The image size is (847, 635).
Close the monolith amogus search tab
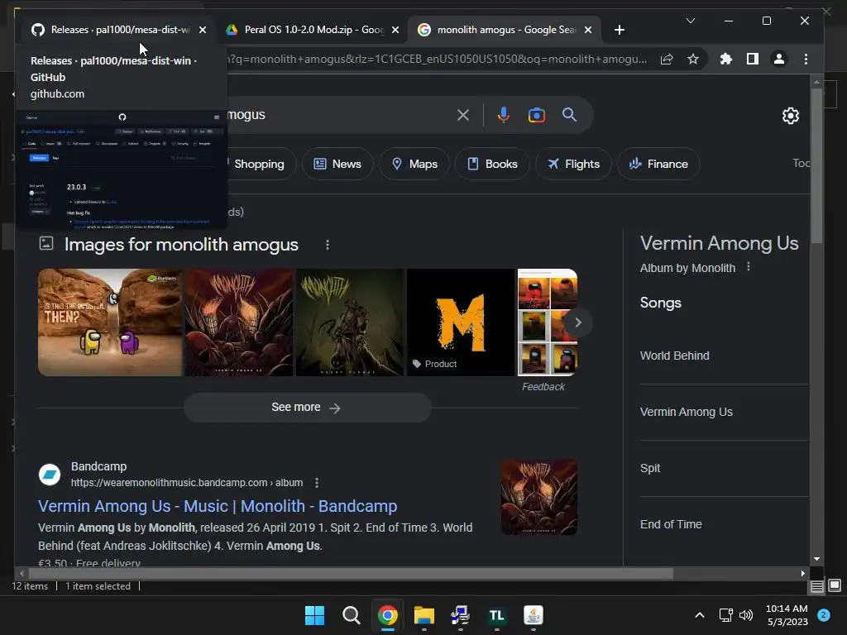(588, 30)
